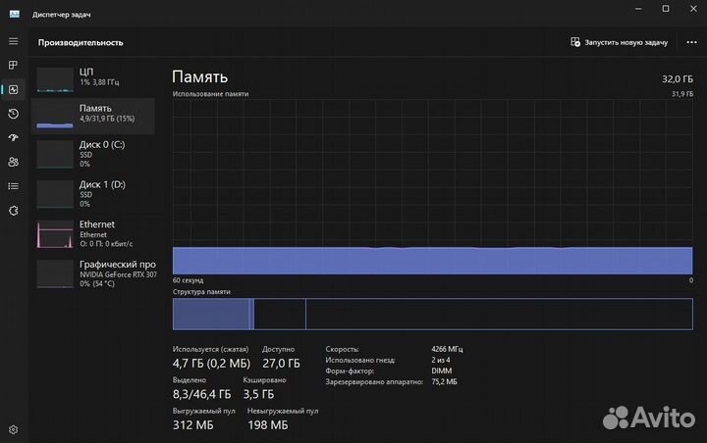Select the ЦП performance item

93,78
